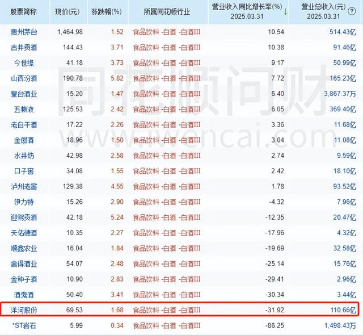
Task: Open 五粮液 stock link
Action: point(24,110)
